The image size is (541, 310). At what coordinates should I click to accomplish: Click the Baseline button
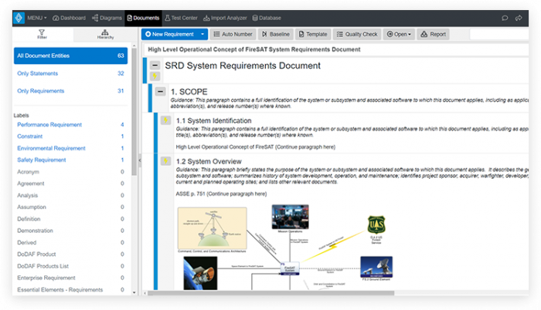[275, 34]
